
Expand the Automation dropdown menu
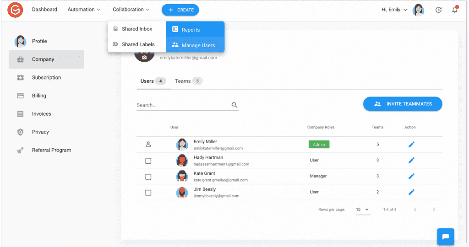84,10
